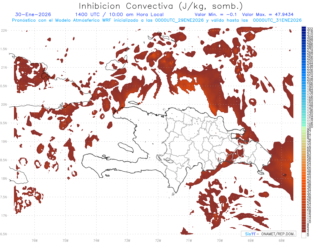Click the '76W' longitude label
Viewport: 316px width, 244px height.
coord(34,240)
